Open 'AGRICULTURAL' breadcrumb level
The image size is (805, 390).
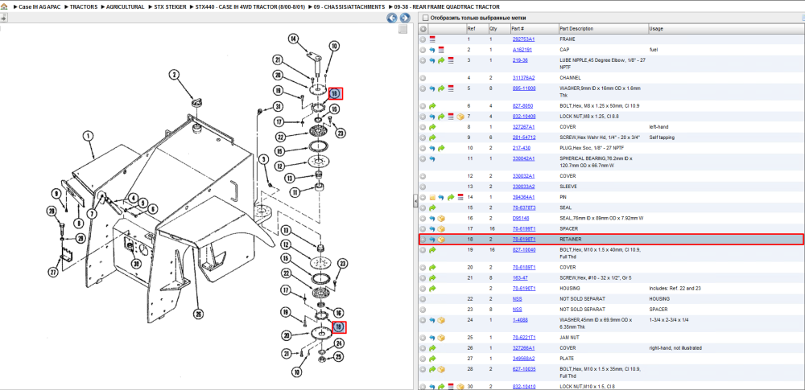click(126, 6)
